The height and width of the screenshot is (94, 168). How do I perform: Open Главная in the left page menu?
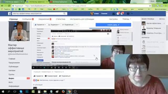(x=12, y=59)
